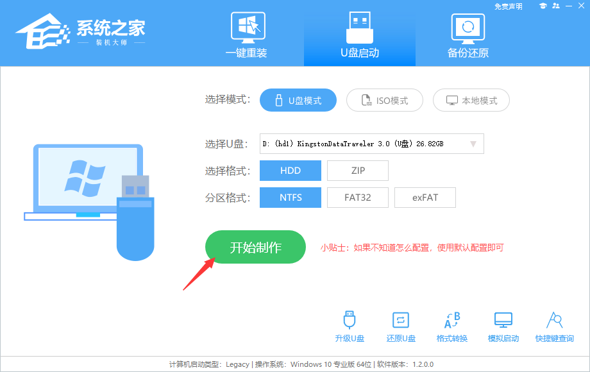Switch to the 一键重装 tab
The image size is (590, 372).
click(248, 35)
